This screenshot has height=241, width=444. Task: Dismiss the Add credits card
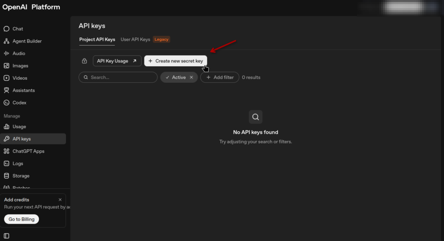pyautogui.click(x=60, y=200)
